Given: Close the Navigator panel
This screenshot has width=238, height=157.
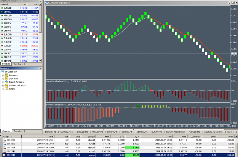Looking at the screenshot, I should point(40,68).
